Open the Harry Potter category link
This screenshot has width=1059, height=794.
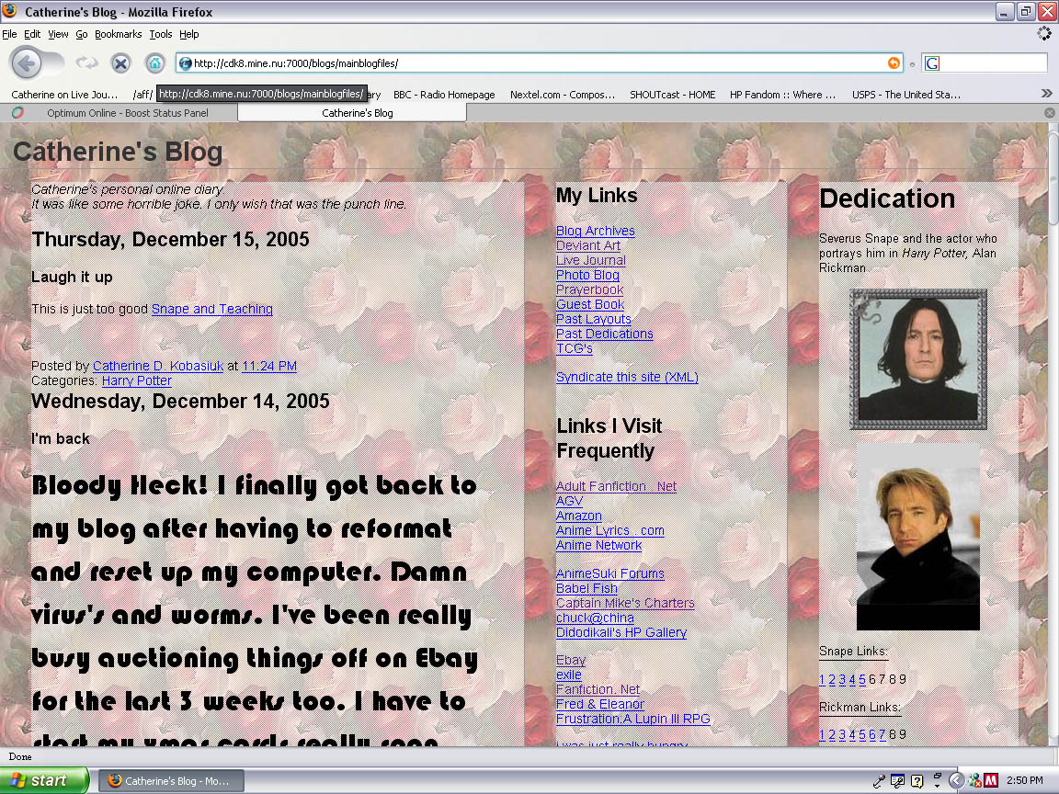136,380
